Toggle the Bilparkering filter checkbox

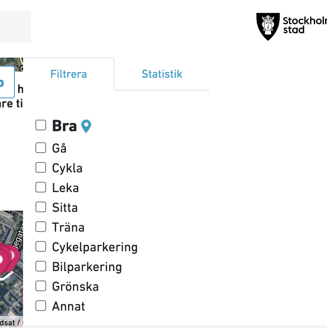(41, 266)
